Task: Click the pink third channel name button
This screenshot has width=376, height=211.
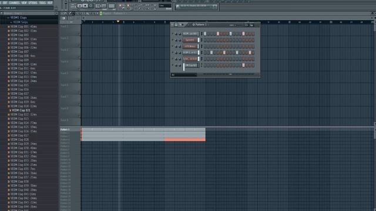Action: point(190,46)
